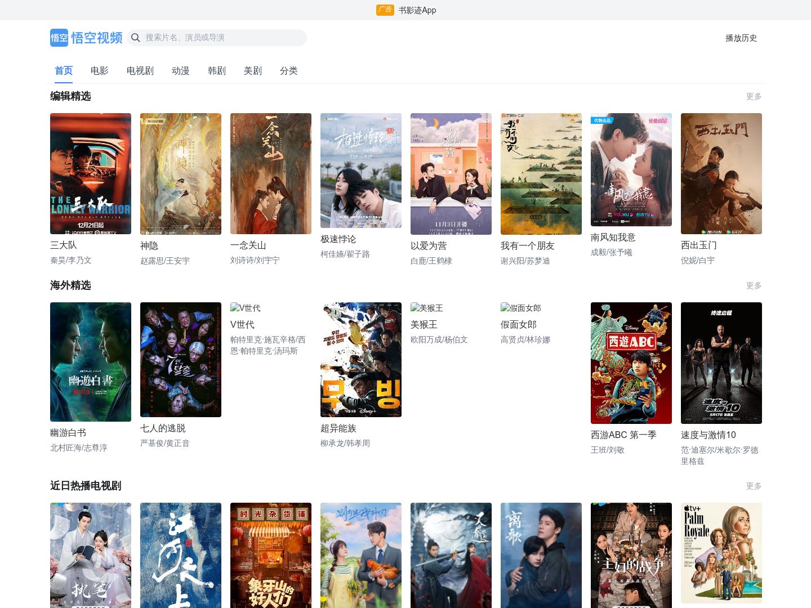Open the 主妇的战争 poster
This screenshot has width=811, height=608.
coord(631,555)
